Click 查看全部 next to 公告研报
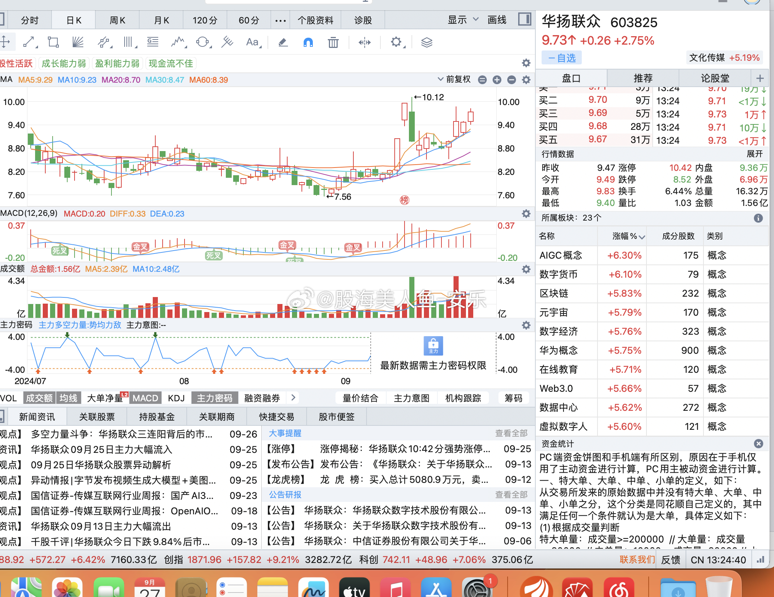This screenshot has height=597, width=774. [x=511, y=495]
